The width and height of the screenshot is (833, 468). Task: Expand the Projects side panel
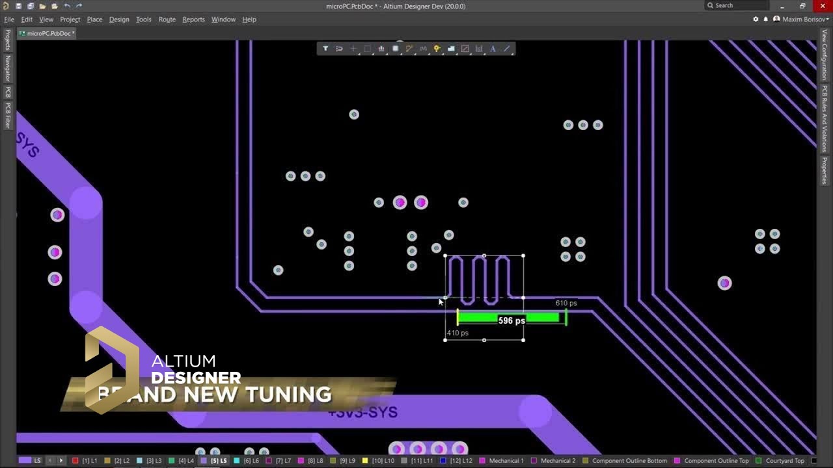coord(8,40)
